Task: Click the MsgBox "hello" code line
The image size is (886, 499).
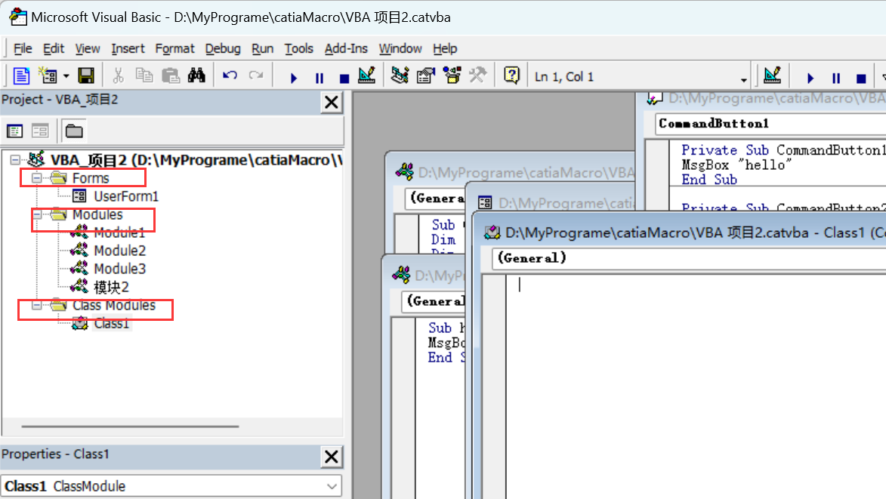Action: (x=736, y=165)
